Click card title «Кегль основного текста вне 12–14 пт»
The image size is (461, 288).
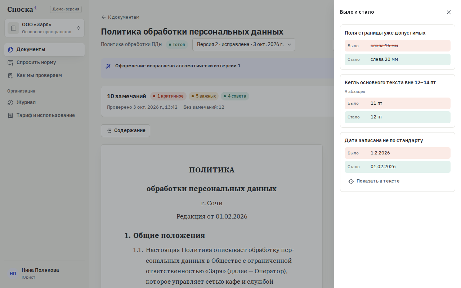click(x=390, y=82)
